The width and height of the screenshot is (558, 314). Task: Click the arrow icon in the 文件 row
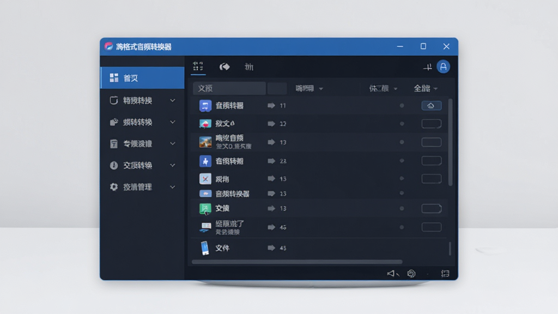pos(271,248)
